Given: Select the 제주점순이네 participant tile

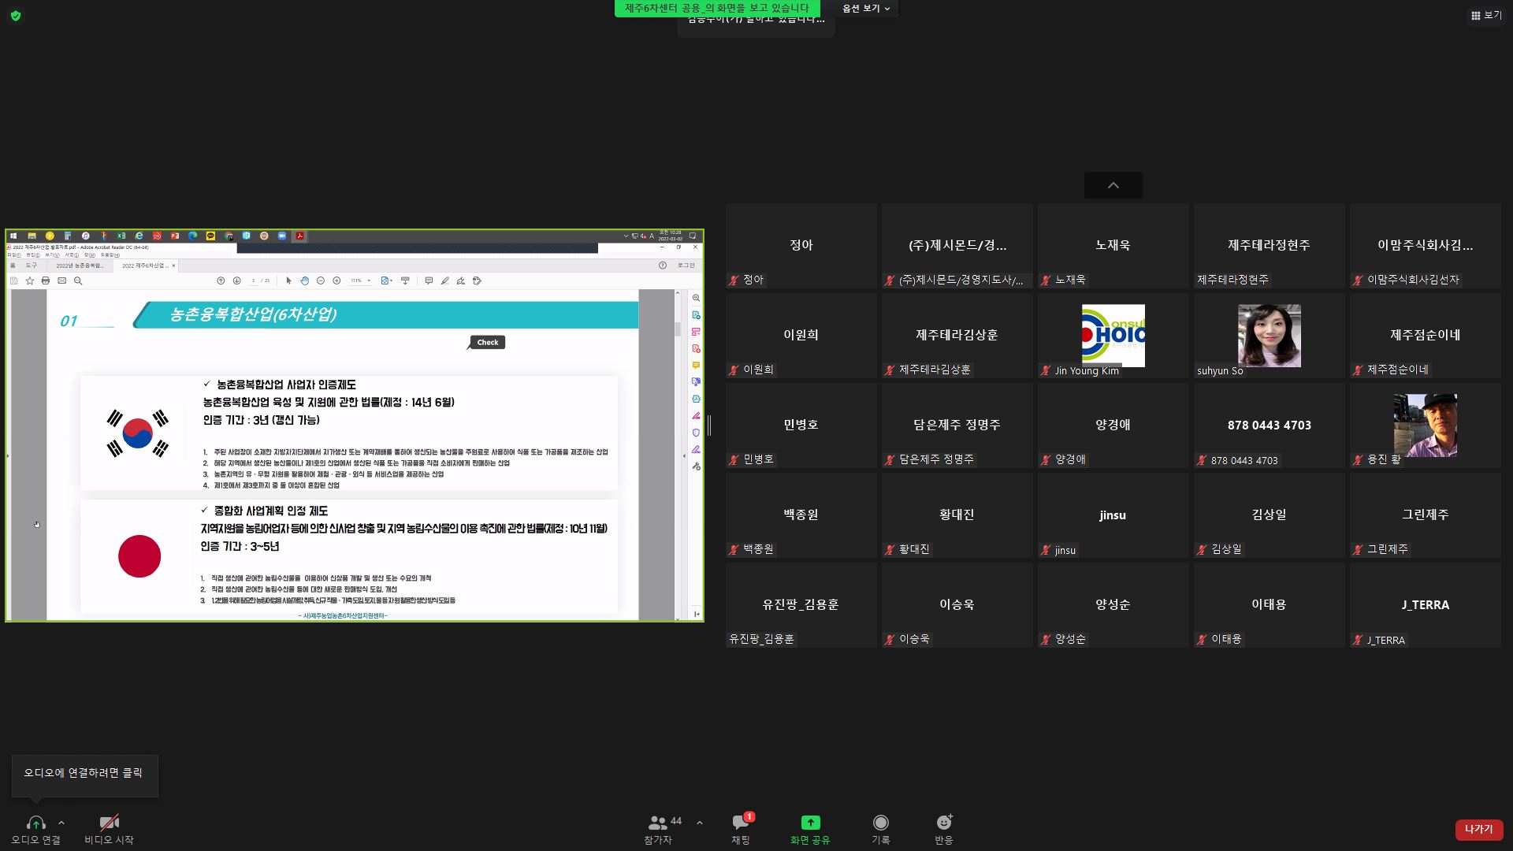Looking at the screenshot, I should click(x=1425, y=336).
